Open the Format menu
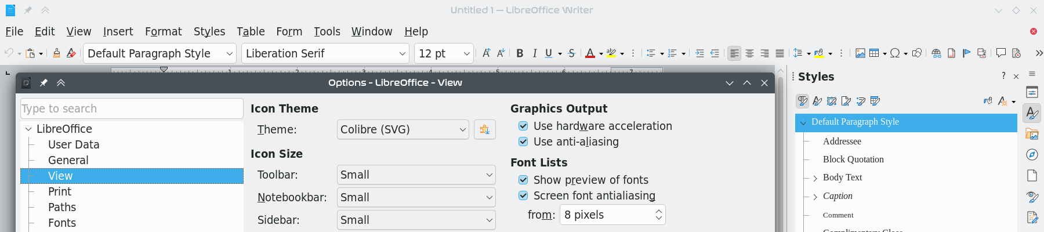 tap(164, 31)
